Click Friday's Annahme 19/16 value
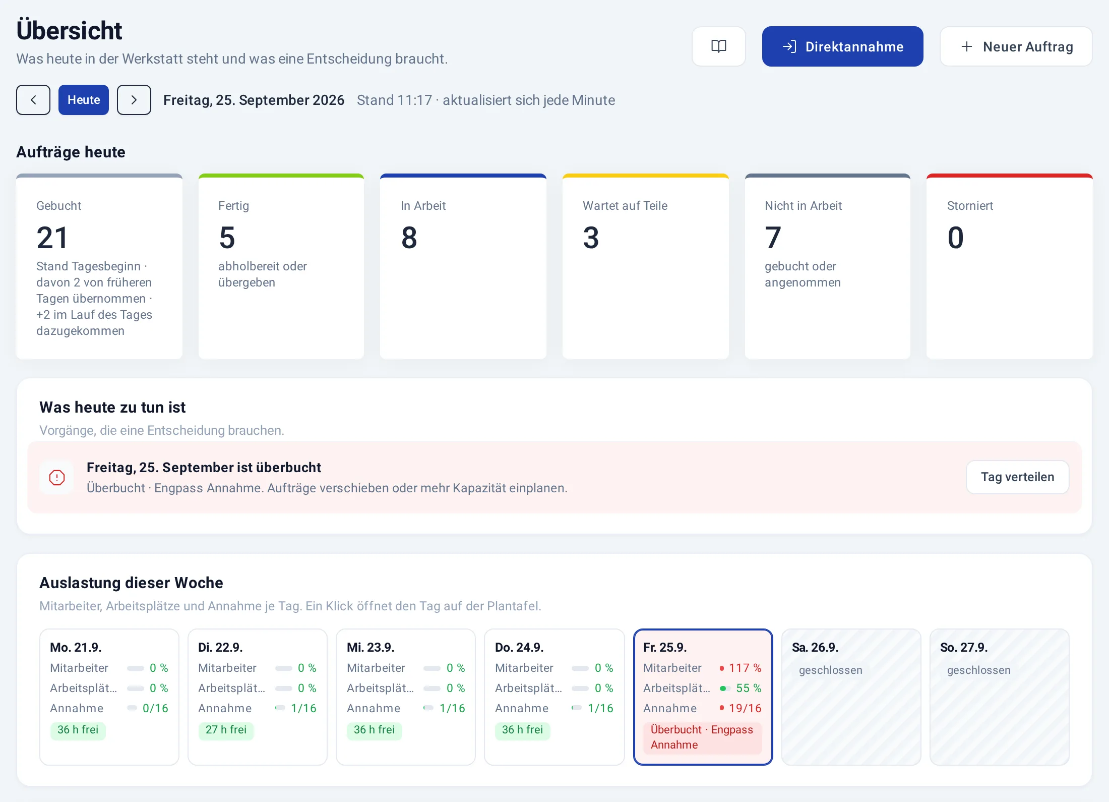Image resolution: width=1109 pixels, height=802 pixels. tap(745, 708)
